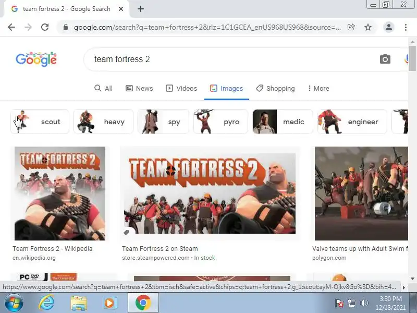Open Windows Explorer from taskbar

point(79,304)
